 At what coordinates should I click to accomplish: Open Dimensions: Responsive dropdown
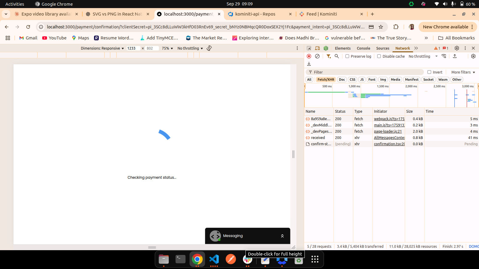pos(102,48)
